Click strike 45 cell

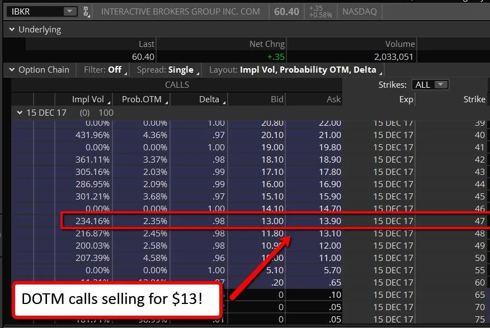[x=480, y=196]
